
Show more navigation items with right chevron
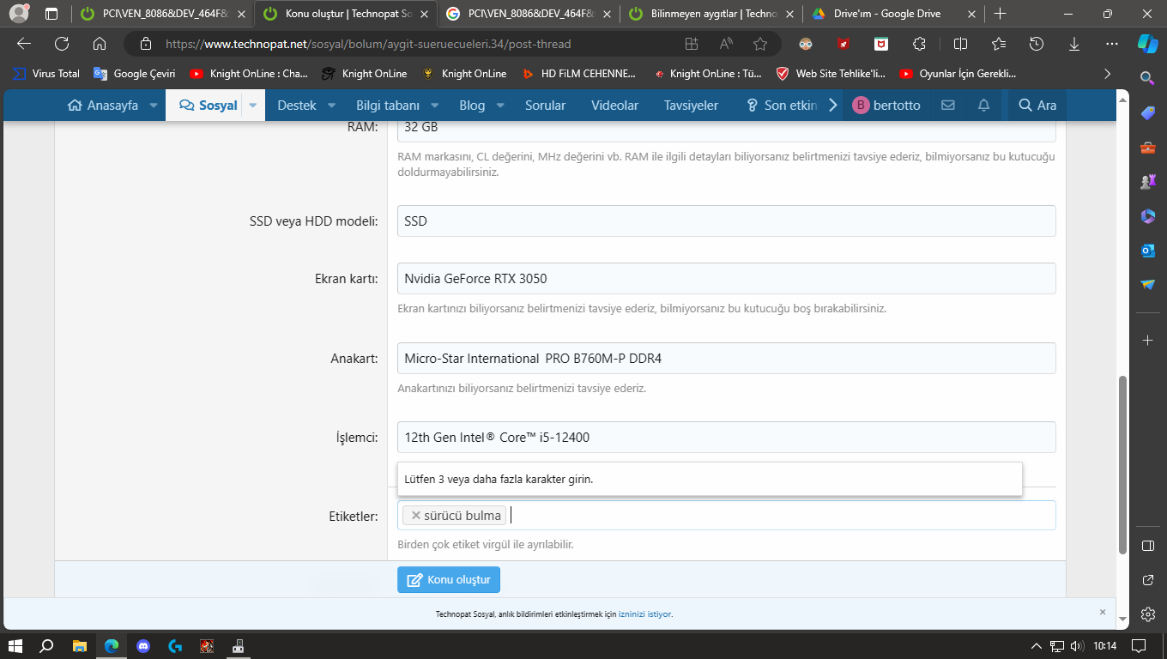coord(832,106)
